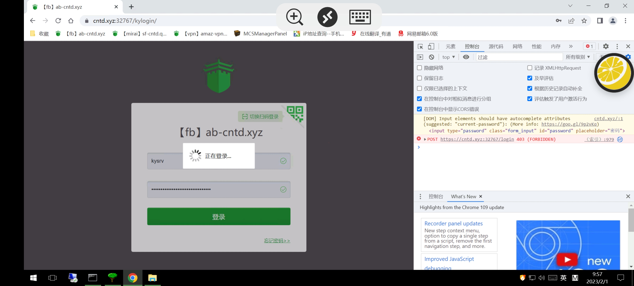Image resolution: width=634 pixels, height=286 pixels.
Task: Open the 所有级别 log level dropdown
Action: tap(578, 57)
